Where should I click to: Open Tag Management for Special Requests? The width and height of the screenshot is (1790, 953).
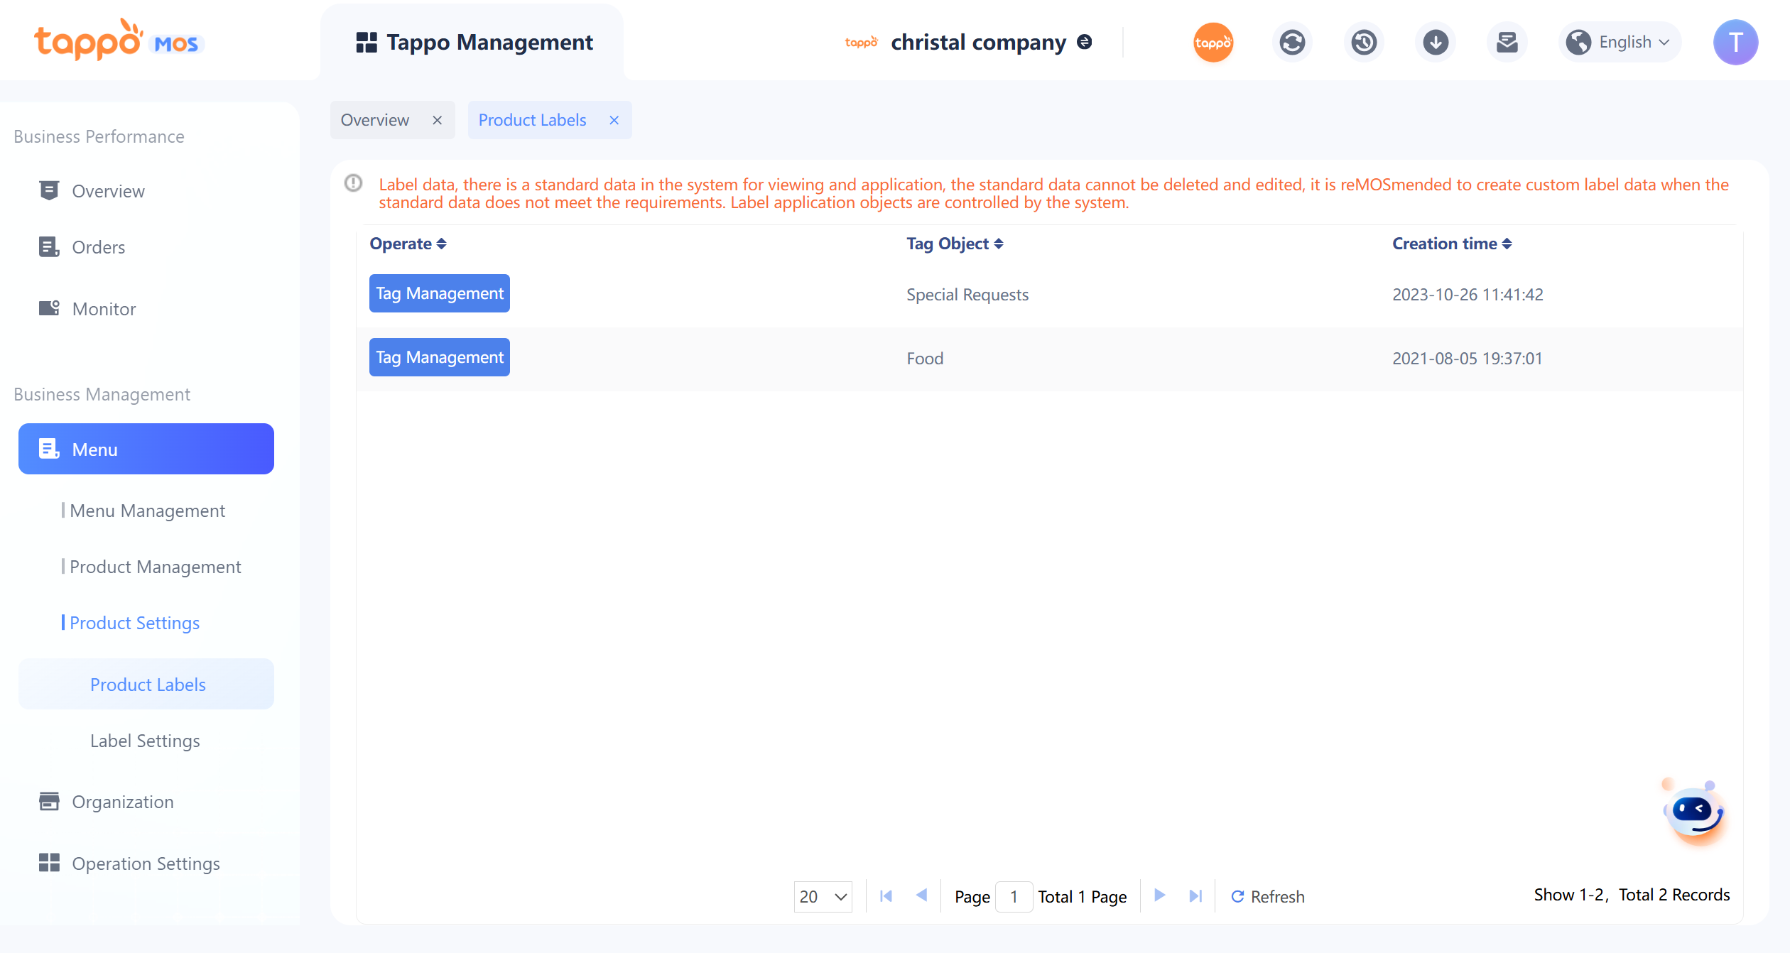[439, 293]
